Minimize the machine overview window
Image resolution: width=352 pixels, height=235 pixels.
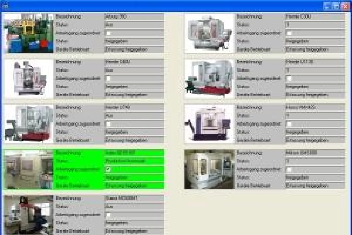[x=327, y=6]
